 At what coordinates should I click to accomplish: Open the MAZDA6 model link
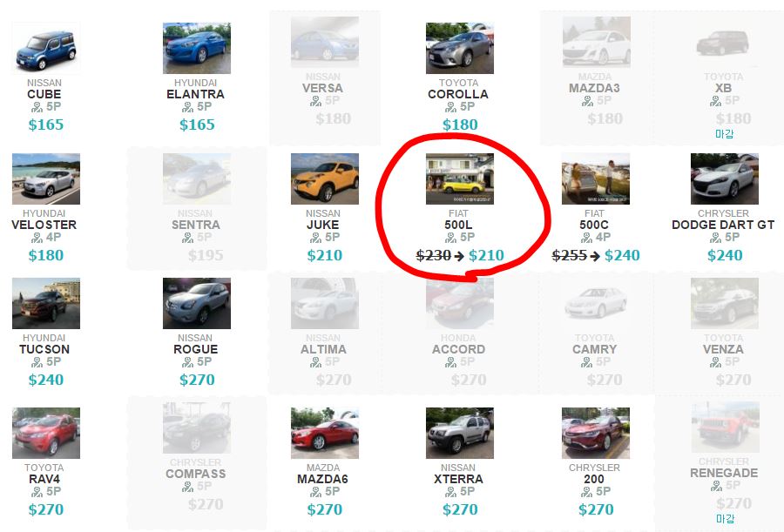pyautogui.click(x=322, y=479)
